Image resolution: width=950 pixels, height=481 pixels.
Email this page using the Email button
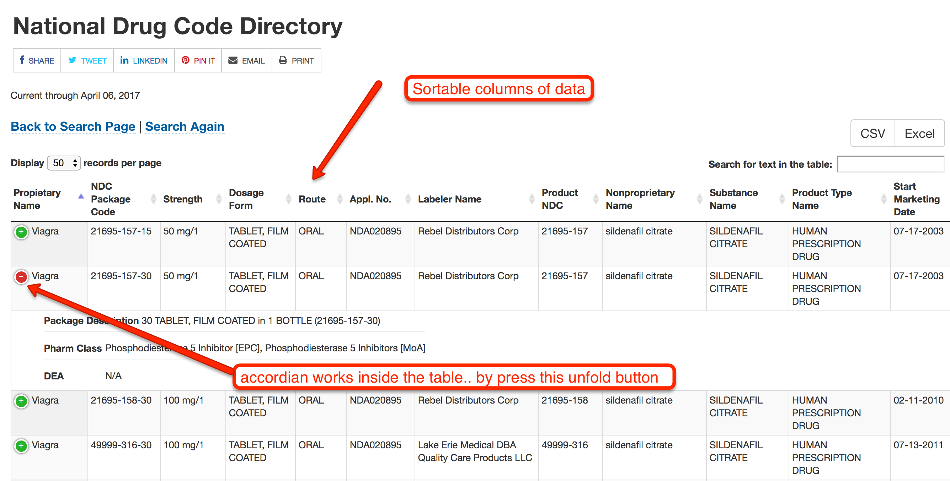(247, 60)
